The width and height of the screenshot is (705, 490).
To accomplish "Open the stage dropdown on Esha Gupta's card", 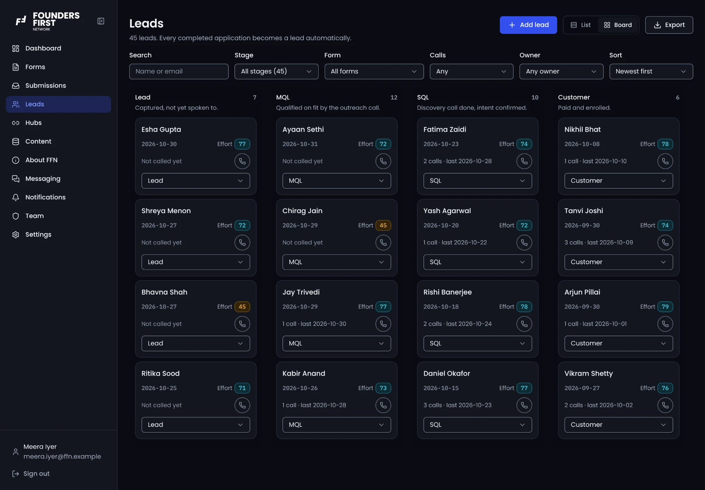I will click(x=196, y=181).
